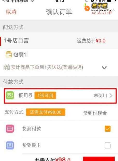Tap the battery indicator in status bar

pyautogui.click(x=111, y=1)
